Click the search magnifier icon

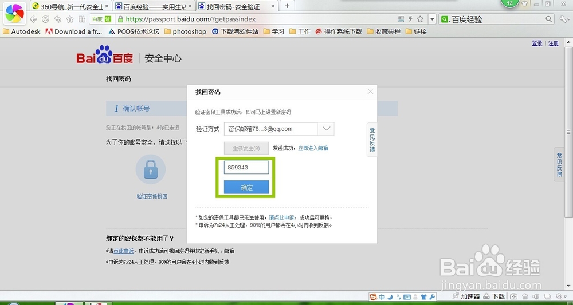click(548, 19)
